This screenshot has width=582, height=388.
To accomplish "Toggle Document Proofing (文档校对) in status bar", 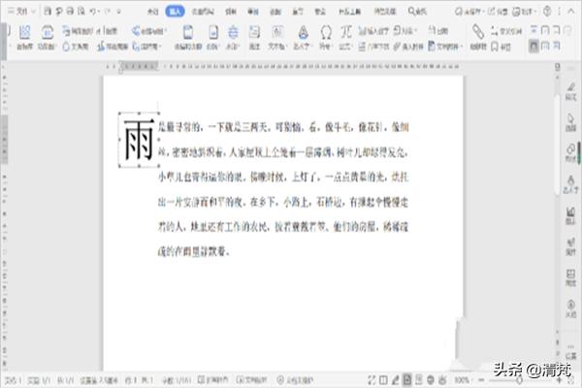I will click(x=251, y=380).
